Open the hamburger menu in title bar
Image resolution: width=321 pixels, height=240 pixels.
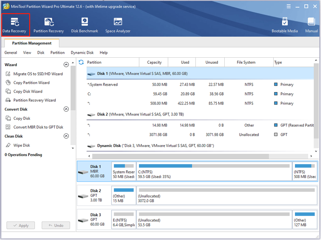[x=288, y=6]
